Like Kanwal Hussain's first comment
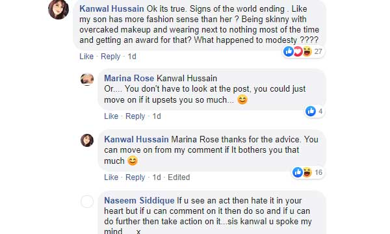The image size is (390, 234). 86,57
